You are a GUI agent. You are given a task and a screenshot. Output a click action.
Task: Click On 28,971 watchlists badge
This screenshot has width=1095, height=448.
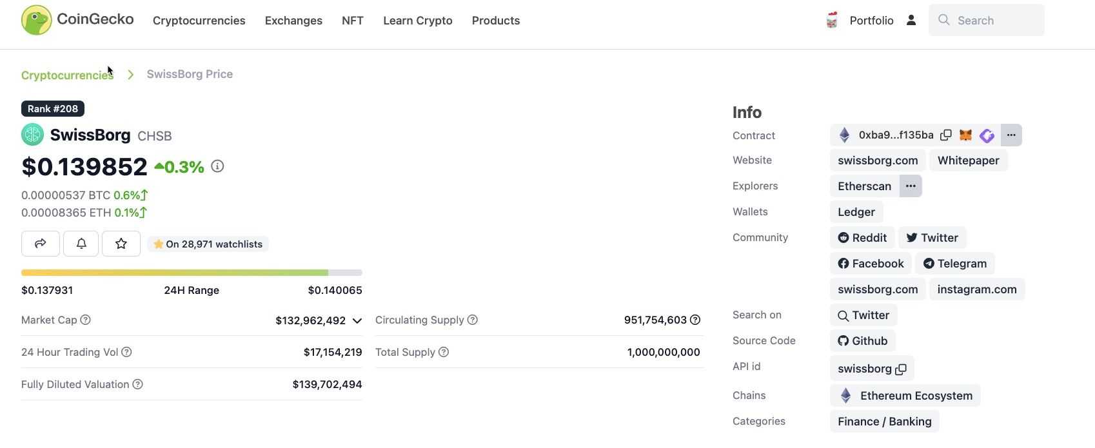tap(208, 244)
